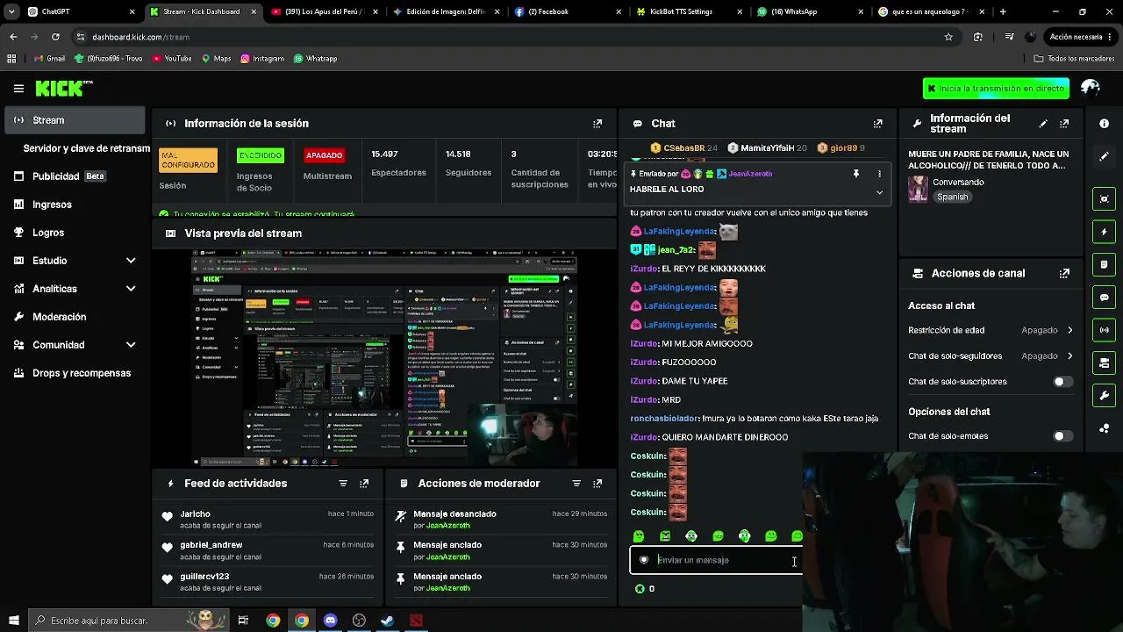This screenshot has height=632, width=1123.
Task: Toggle the broadcast signal panel icon in right rail
Action: (1104, 330)
